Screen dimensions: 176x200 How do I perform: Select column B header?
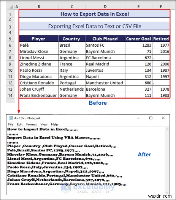(39, 6)
